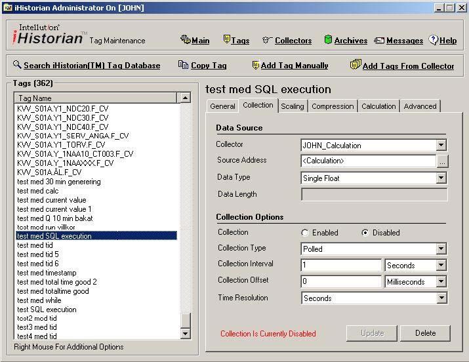Click the magnifying glass search icon
Image resolution: width=469 pixels, height=362 pixels.
coord(17,64)
